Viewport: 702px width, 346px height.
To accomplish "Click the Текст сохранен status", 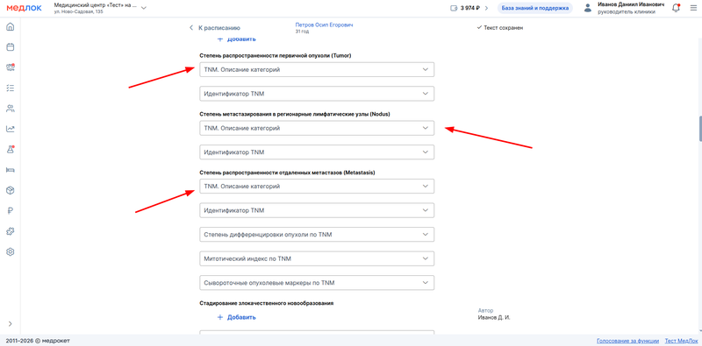I will (500, 28).
